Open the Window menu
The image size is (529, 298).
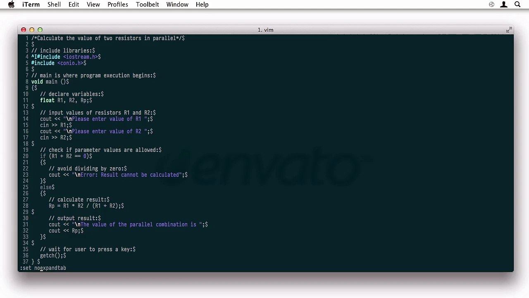pos(177,5)
